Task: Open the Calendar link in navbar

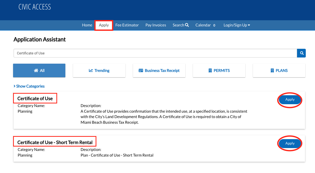Action: click(x=203, y=25)
